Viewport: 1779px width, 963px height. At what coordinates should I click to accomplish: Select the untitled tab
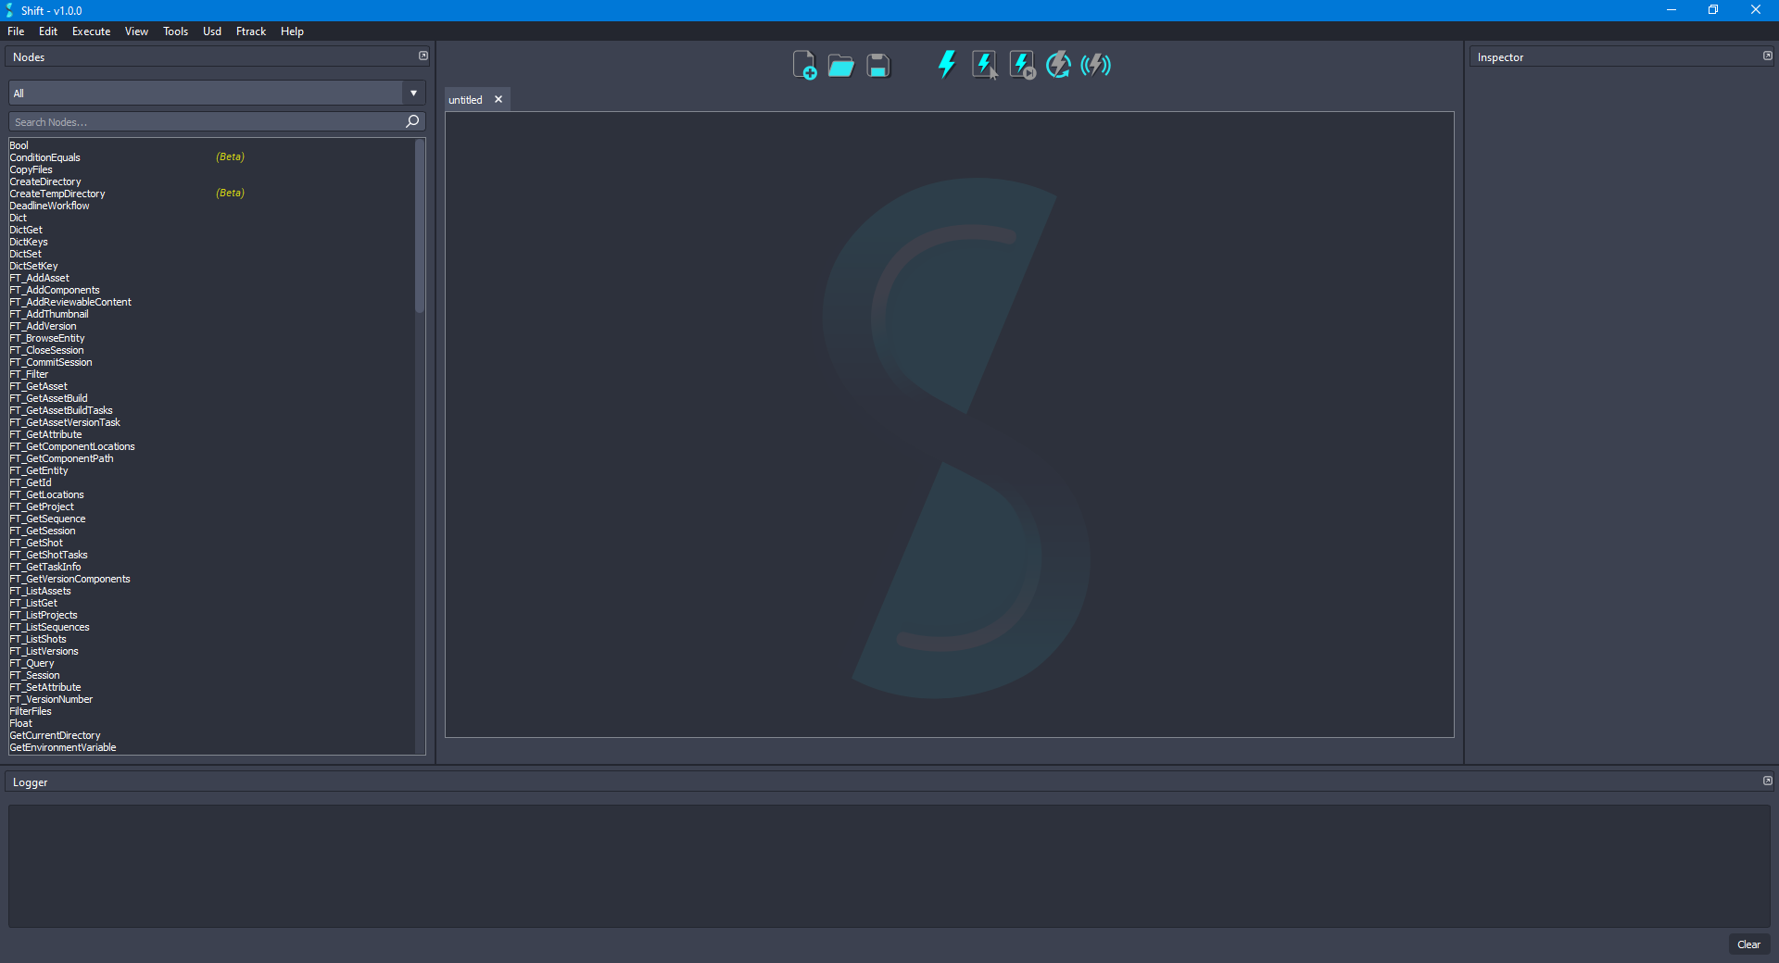[466, 99]
